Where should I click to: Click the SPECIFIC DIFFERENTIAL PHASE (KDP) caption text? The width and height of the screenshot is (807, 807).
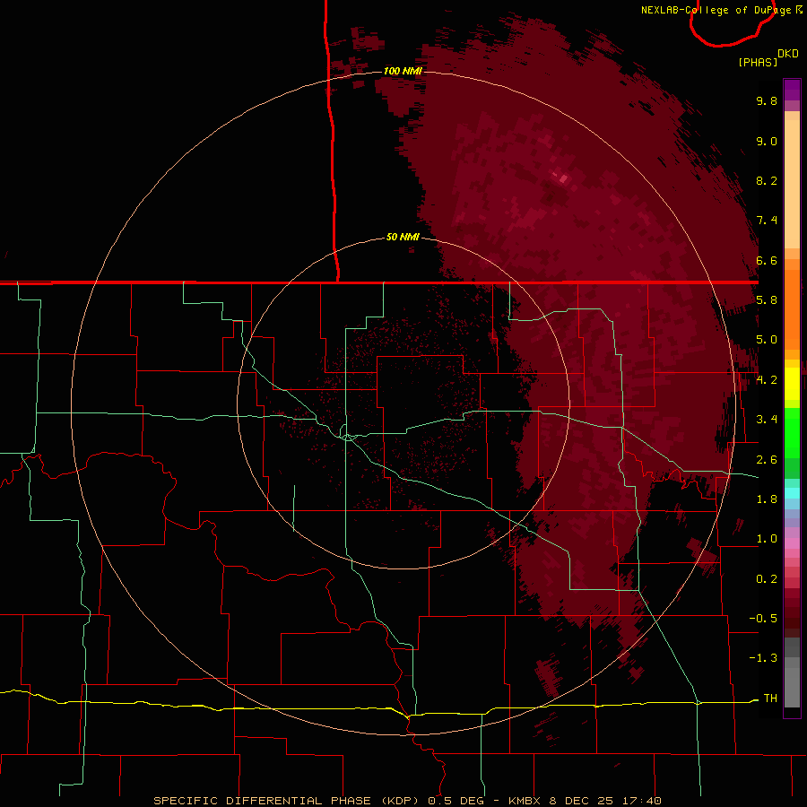(x=288, y=801)
